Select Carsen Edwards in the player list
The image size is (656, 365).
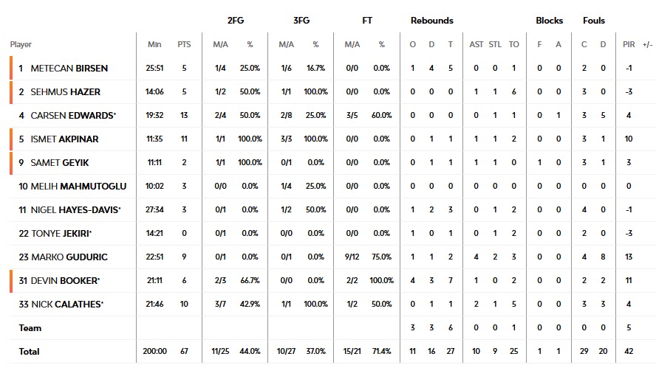72,116
